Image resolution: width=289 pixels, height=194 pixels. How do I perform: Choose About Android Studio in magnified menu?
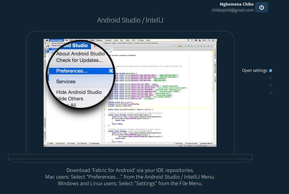pyautogui.click(x=80, y=54)
